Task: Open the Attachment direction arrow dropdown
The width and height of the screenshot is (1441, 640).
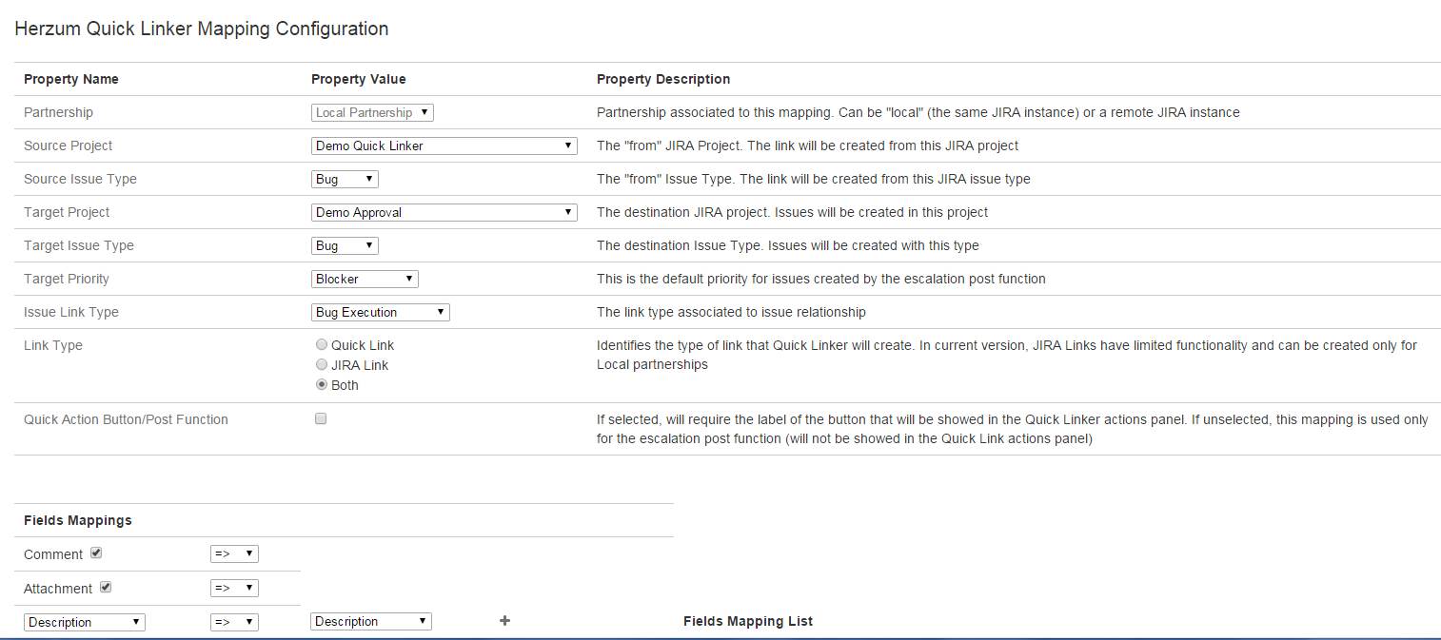Action: 234,588
